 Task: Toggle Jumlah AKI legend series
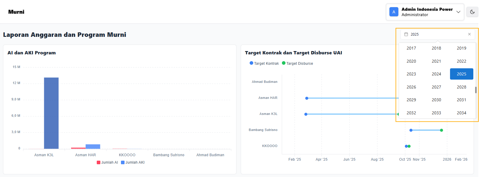[133, 162]
